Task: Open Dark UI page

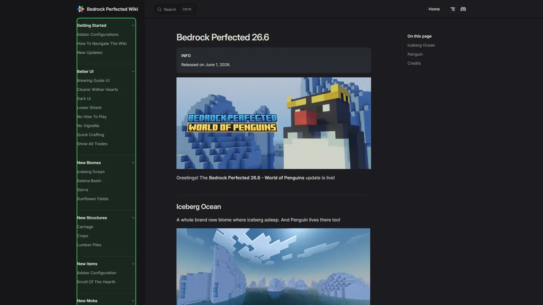Action: tap(84, 99)
